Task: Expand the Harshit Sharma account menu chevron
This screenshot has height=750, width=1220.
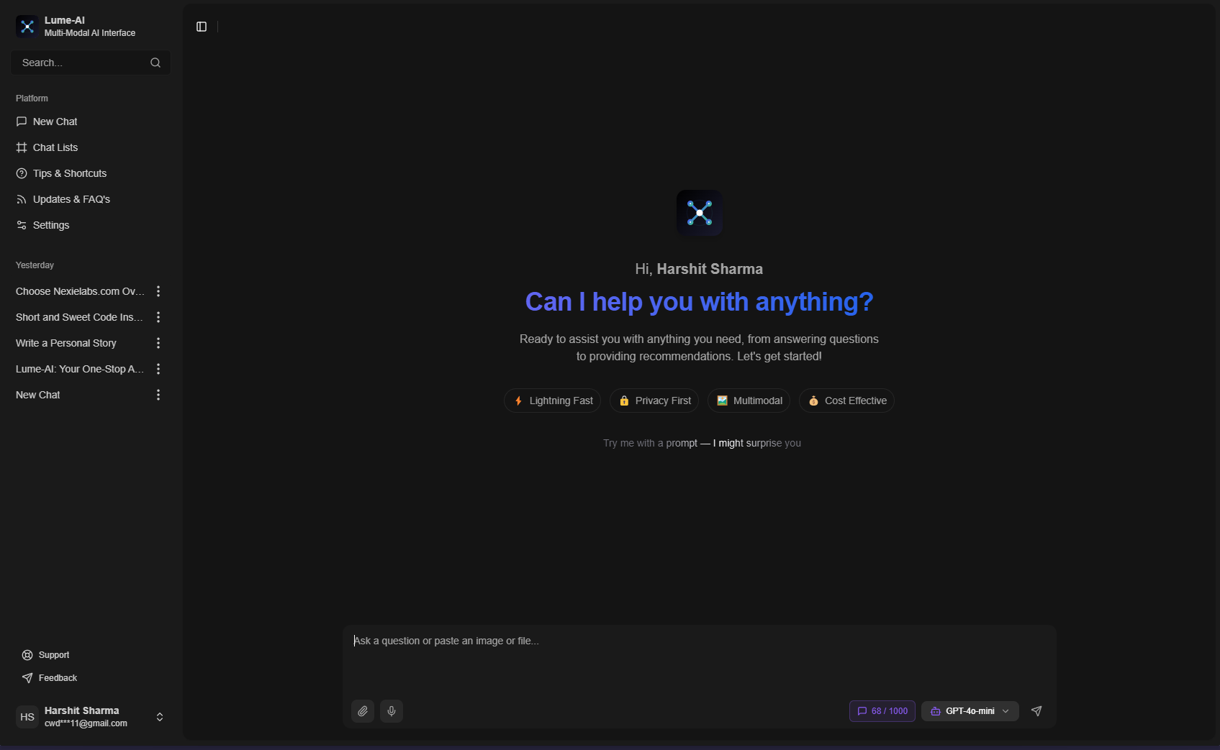Action: 160,717
